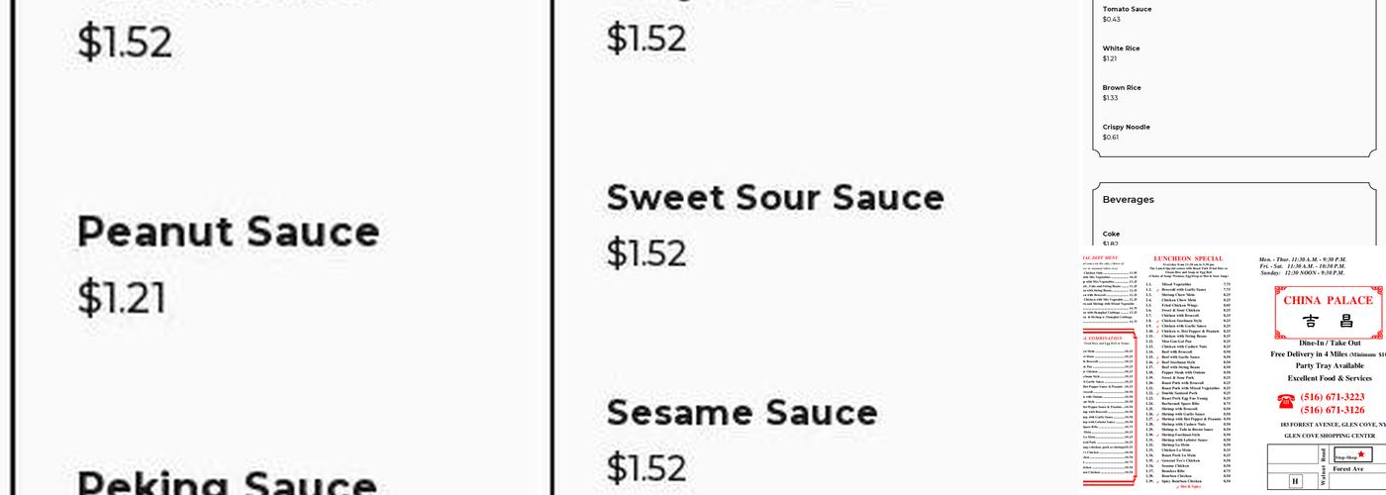The width and height of the screenshot is (1386, 495).
Task: Open the Beverages section heading
Action: tap(1129, 200)
